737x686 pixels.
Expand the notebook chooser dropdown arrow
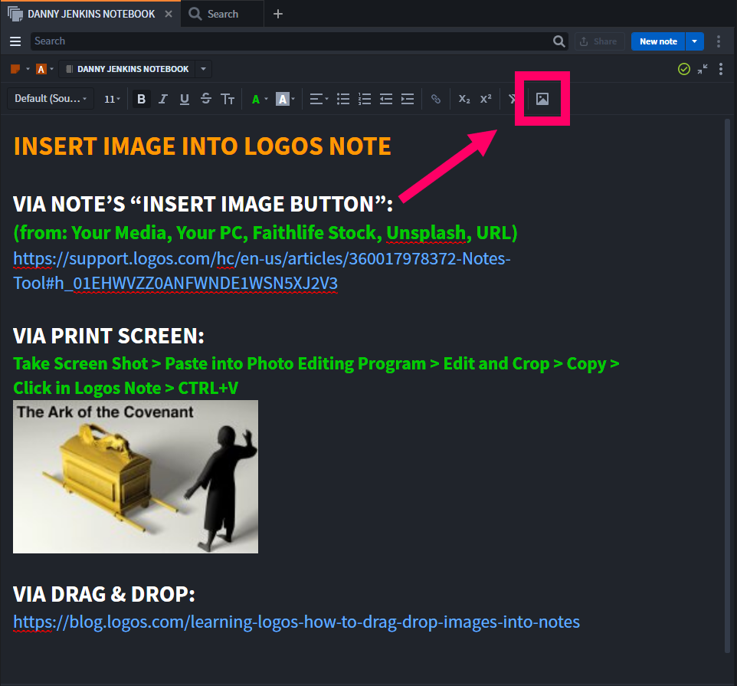coord(203,69)
